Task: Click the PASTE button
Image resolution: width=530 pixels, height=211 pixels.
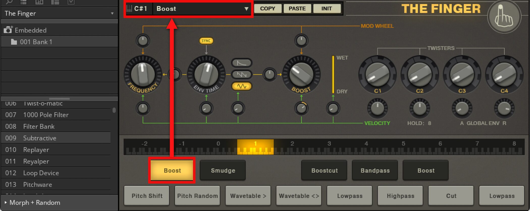Action: click(297, 9)
